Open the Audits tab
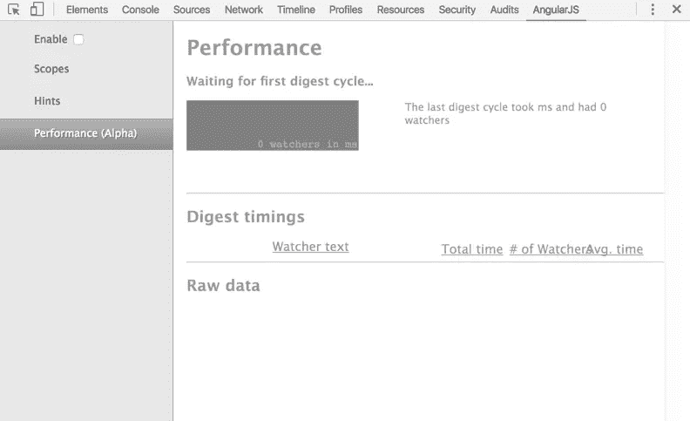The image size is (690, 421). pos(504,10)
